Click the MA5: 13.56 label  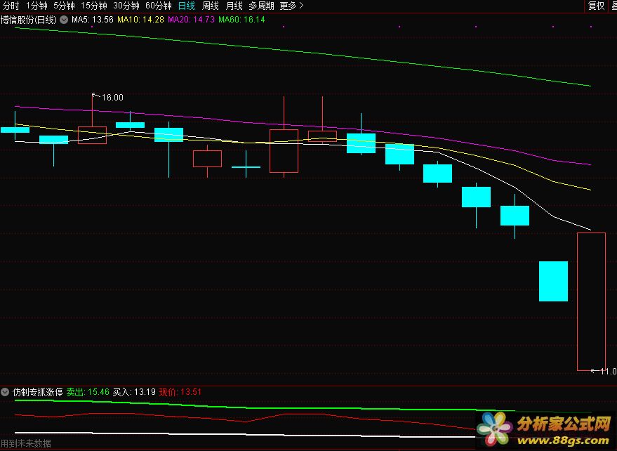(93, 20)
